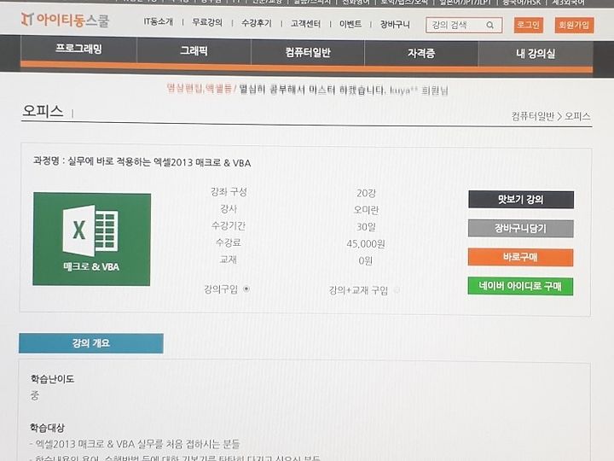Open the 수강후기 menu
Image resolution: width=614 pixels, height=461 pixels.
[x=257, y=23]
